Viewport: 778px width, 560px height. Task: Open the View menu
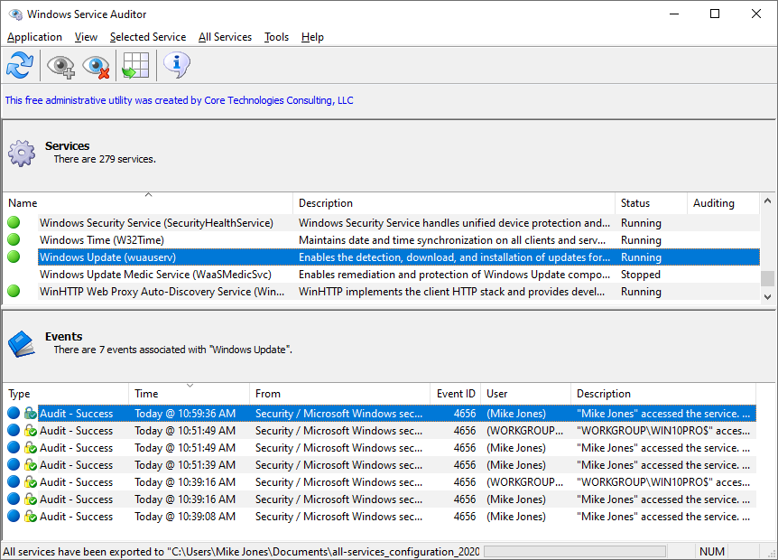click(x=86, y=37)
